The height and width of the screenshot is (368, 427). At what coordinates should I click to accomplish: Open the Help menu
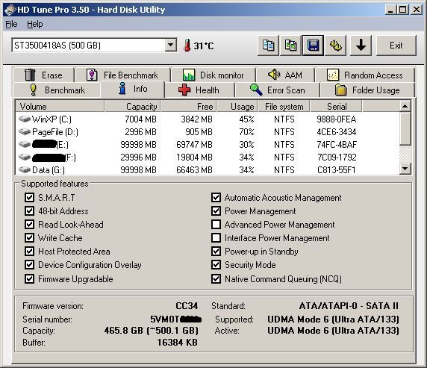point(35,24)
